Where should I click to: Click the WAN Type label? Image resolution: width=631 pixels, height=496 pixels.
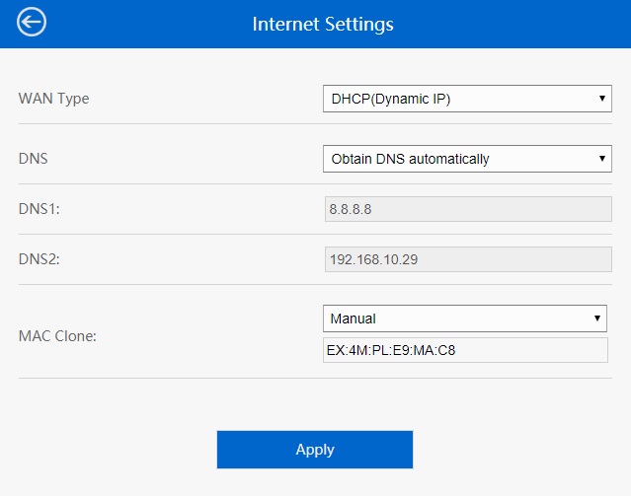pyautogui.click(x=54, y=99)
